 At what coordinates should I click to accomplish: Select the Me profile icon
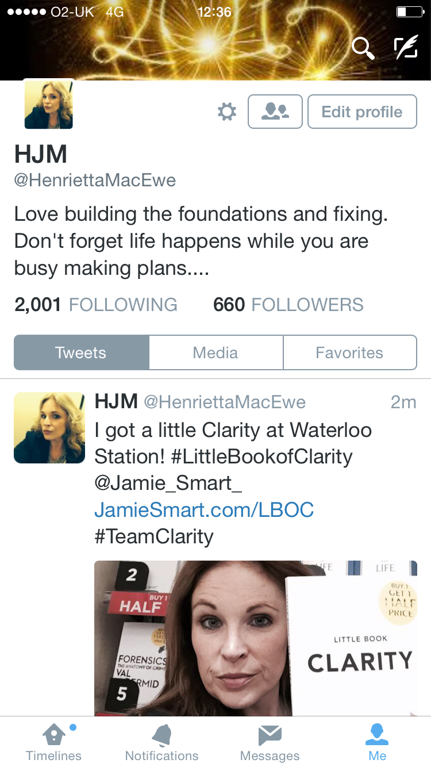coord(377,734)
